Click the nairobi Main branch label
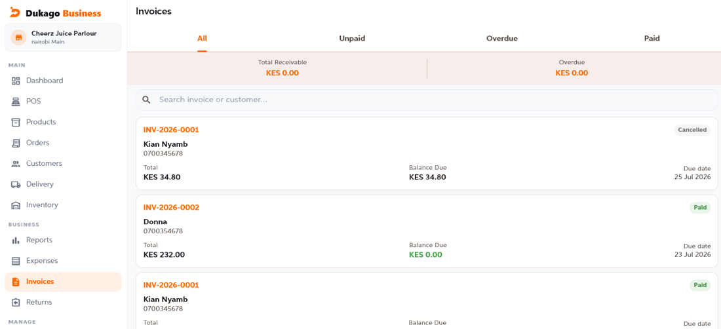 (48, 42)
